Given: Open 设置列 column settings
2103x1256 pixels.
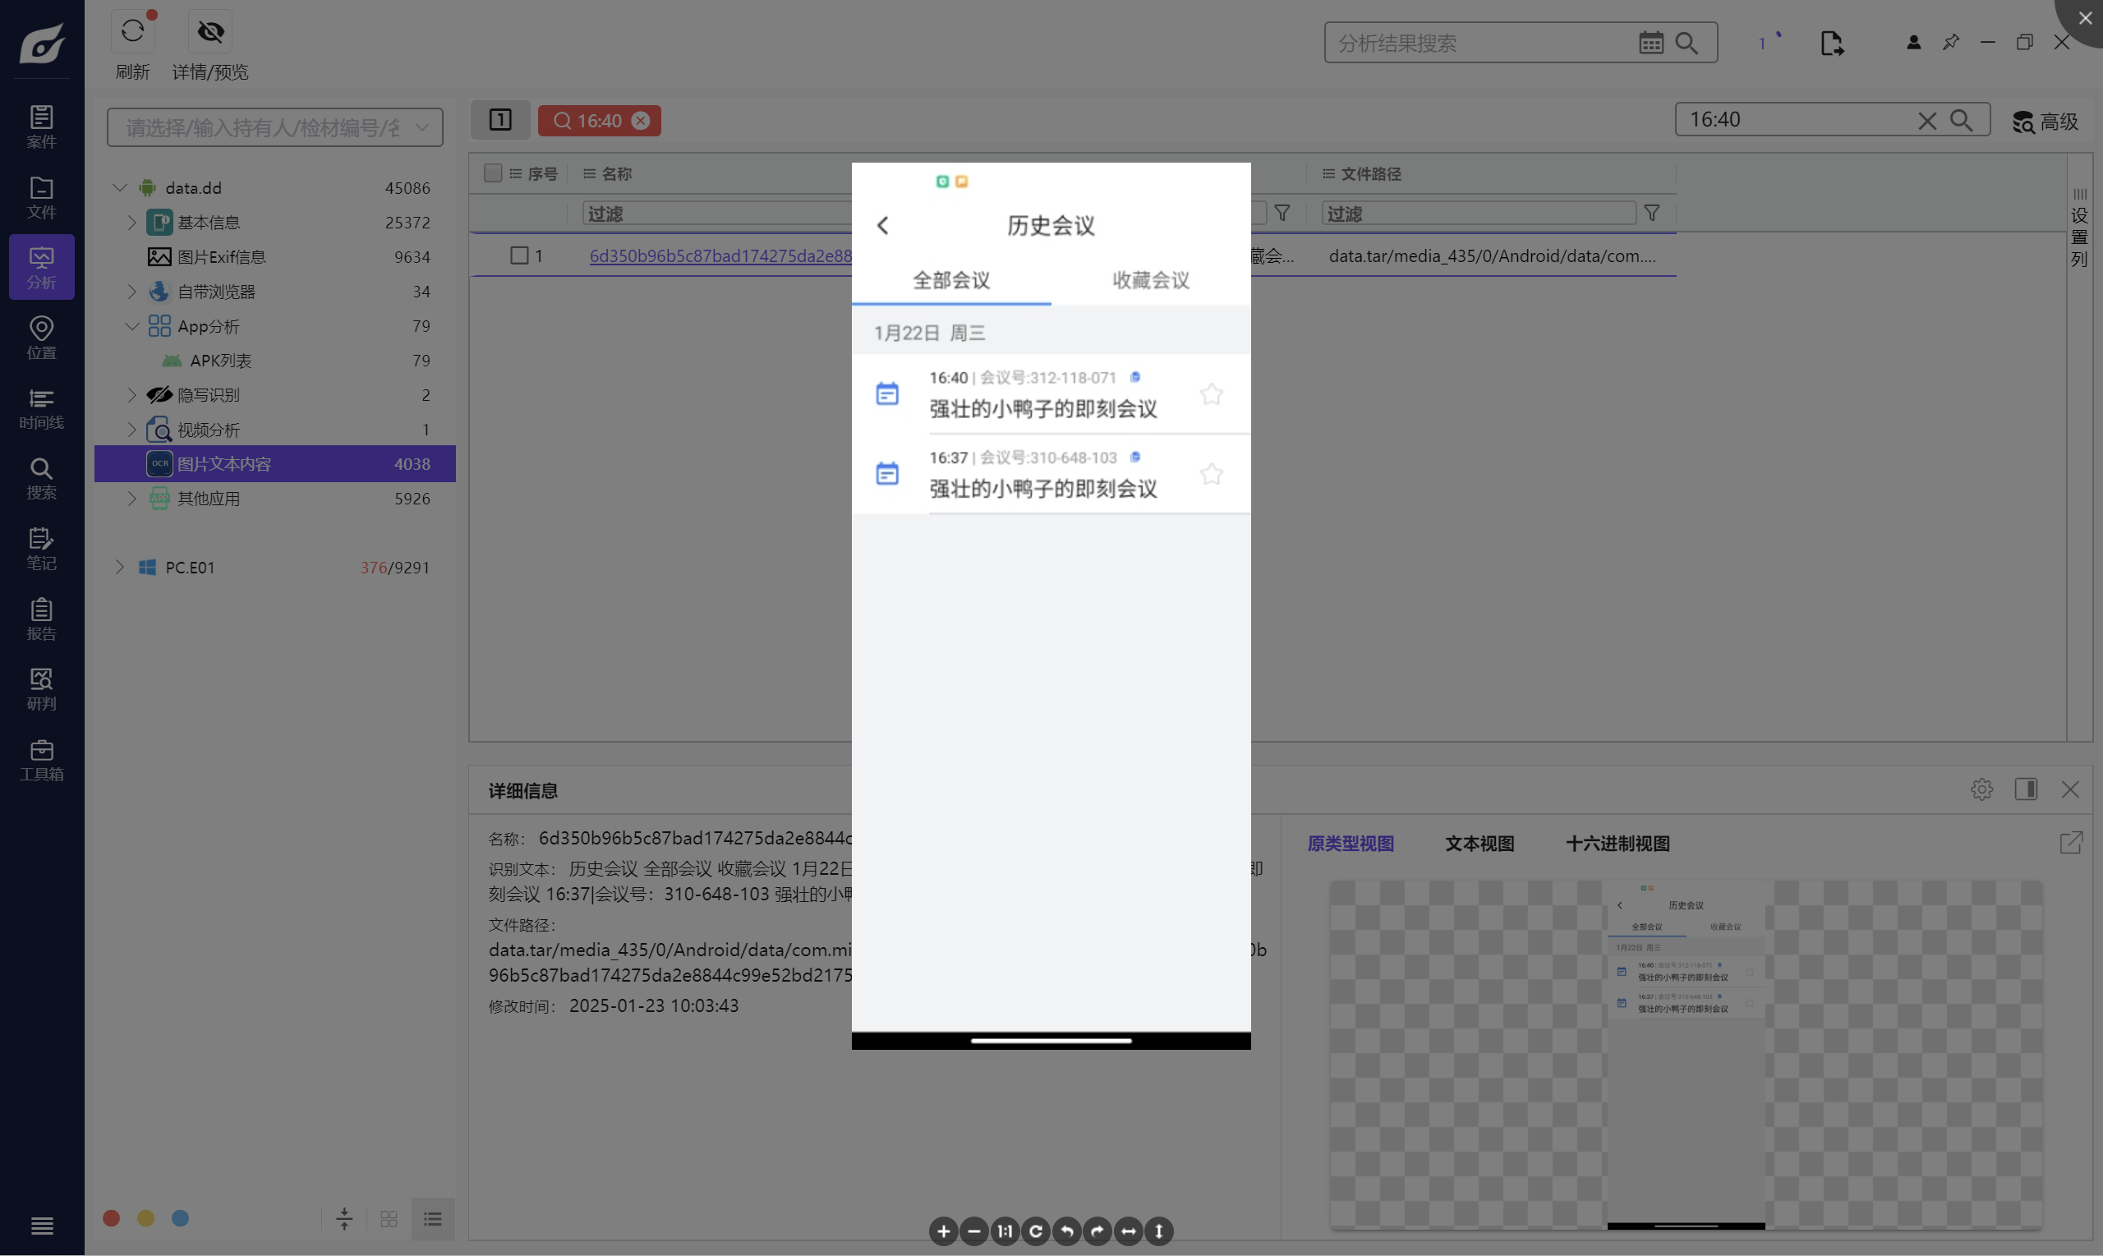Looking at the screenshot, I should pyautogui.click(x=2079, y=228).
